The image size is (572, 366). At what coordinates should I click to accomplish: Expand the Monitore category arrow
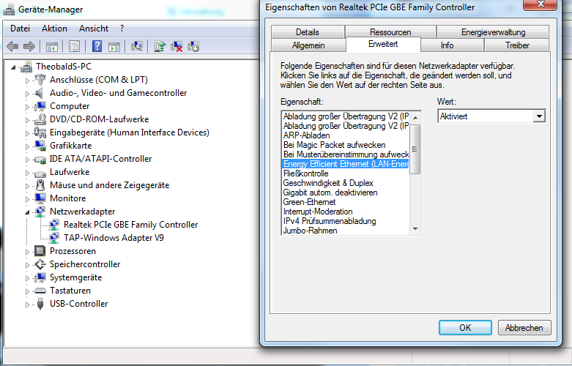(27, 199)
